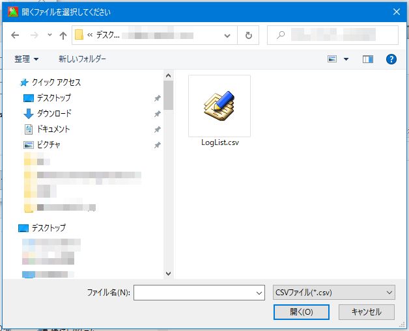409x331 pixels.
Task: Click the folder icon in address bar
Action: pyautogui.click(x=79, y=34)
